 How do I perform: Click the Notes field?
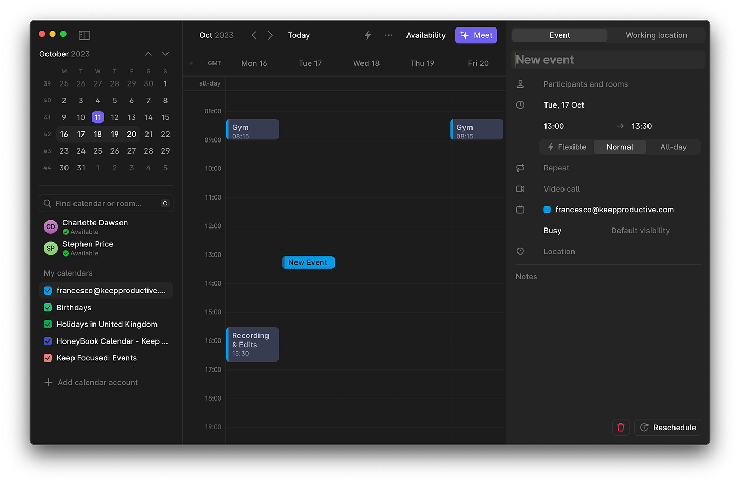point(526,277)
